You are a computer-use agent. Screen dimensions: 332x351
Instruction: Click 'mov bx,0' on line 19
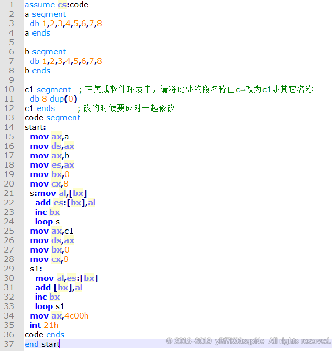pos(50,174)
